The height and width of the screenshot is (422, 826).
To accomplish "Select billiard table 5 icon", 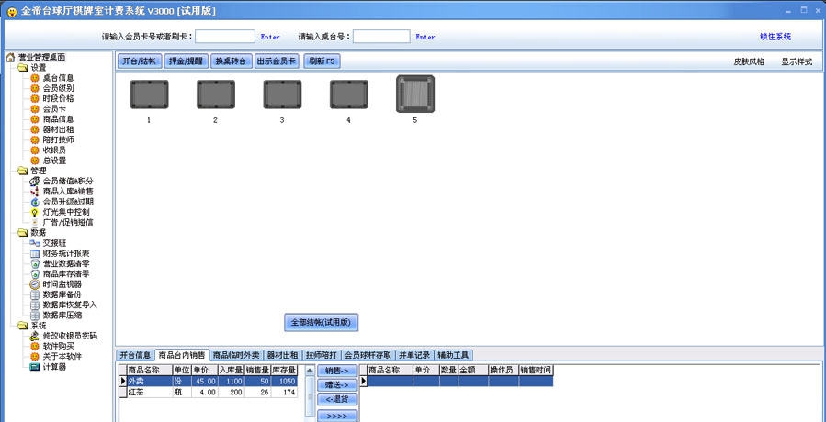I will [414, 94].
